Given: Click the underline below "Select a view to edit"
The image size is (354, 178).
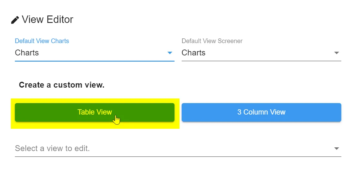Looking at the screenshot, I should [x=178, y=156].
